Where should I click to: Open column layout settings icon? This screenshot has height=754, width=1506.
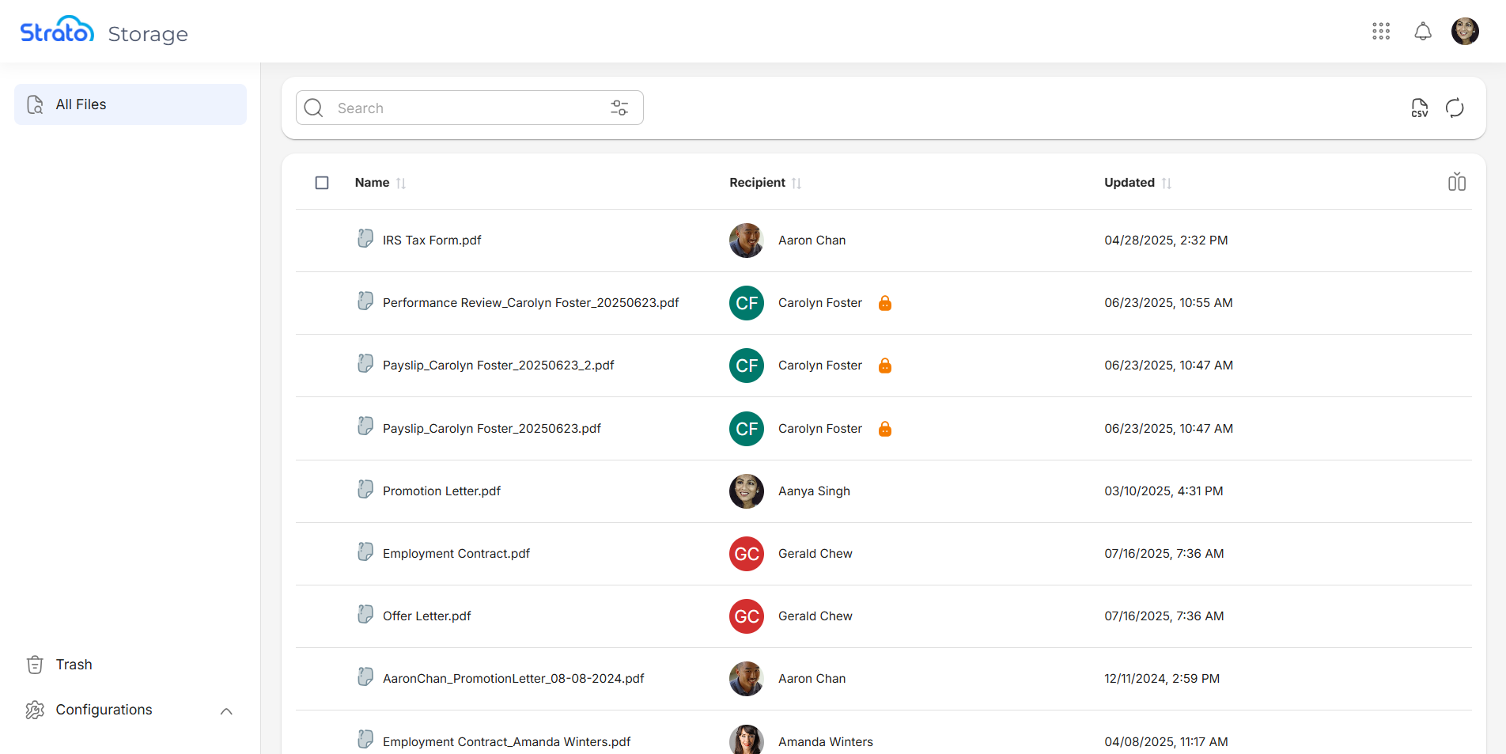point(1457,182)
